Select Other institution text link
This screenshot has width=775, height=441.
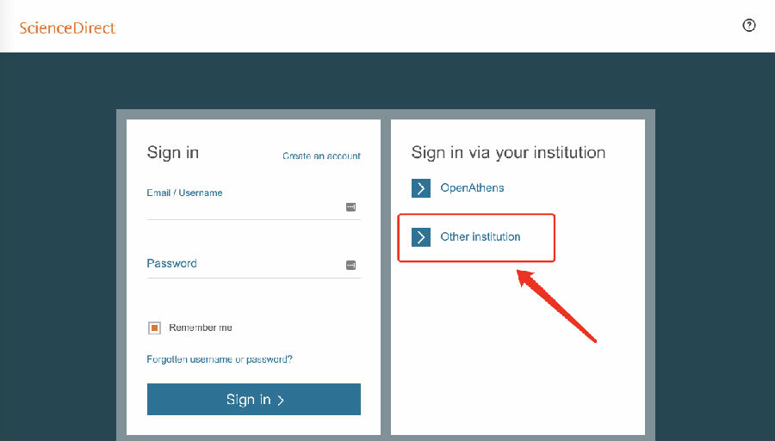(x=480, y=237)
